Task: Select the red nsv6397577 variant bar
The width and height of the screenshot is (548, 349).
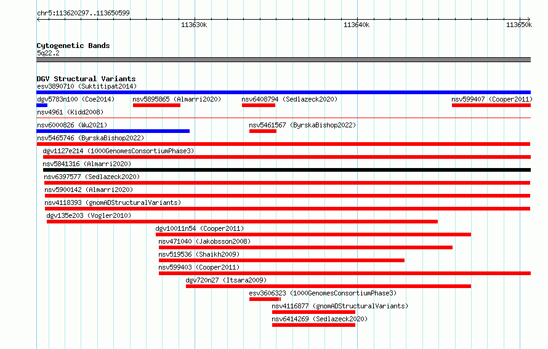Action: (288, 183)
